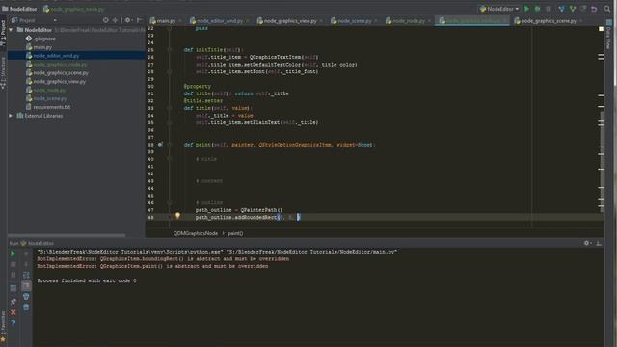Click the stop square in Run panel

click(13, 264)
